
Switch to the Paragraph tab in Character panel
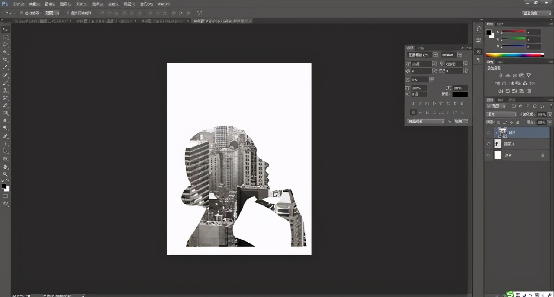421,48
